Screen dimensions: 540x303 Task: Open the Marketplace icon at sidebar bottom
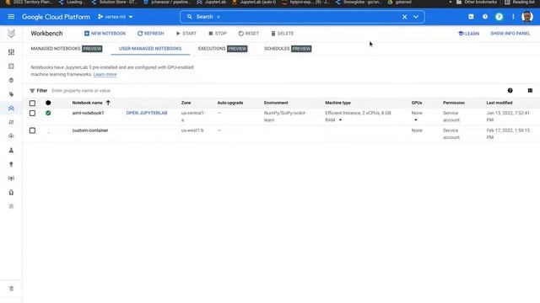(x=11, y=289)
